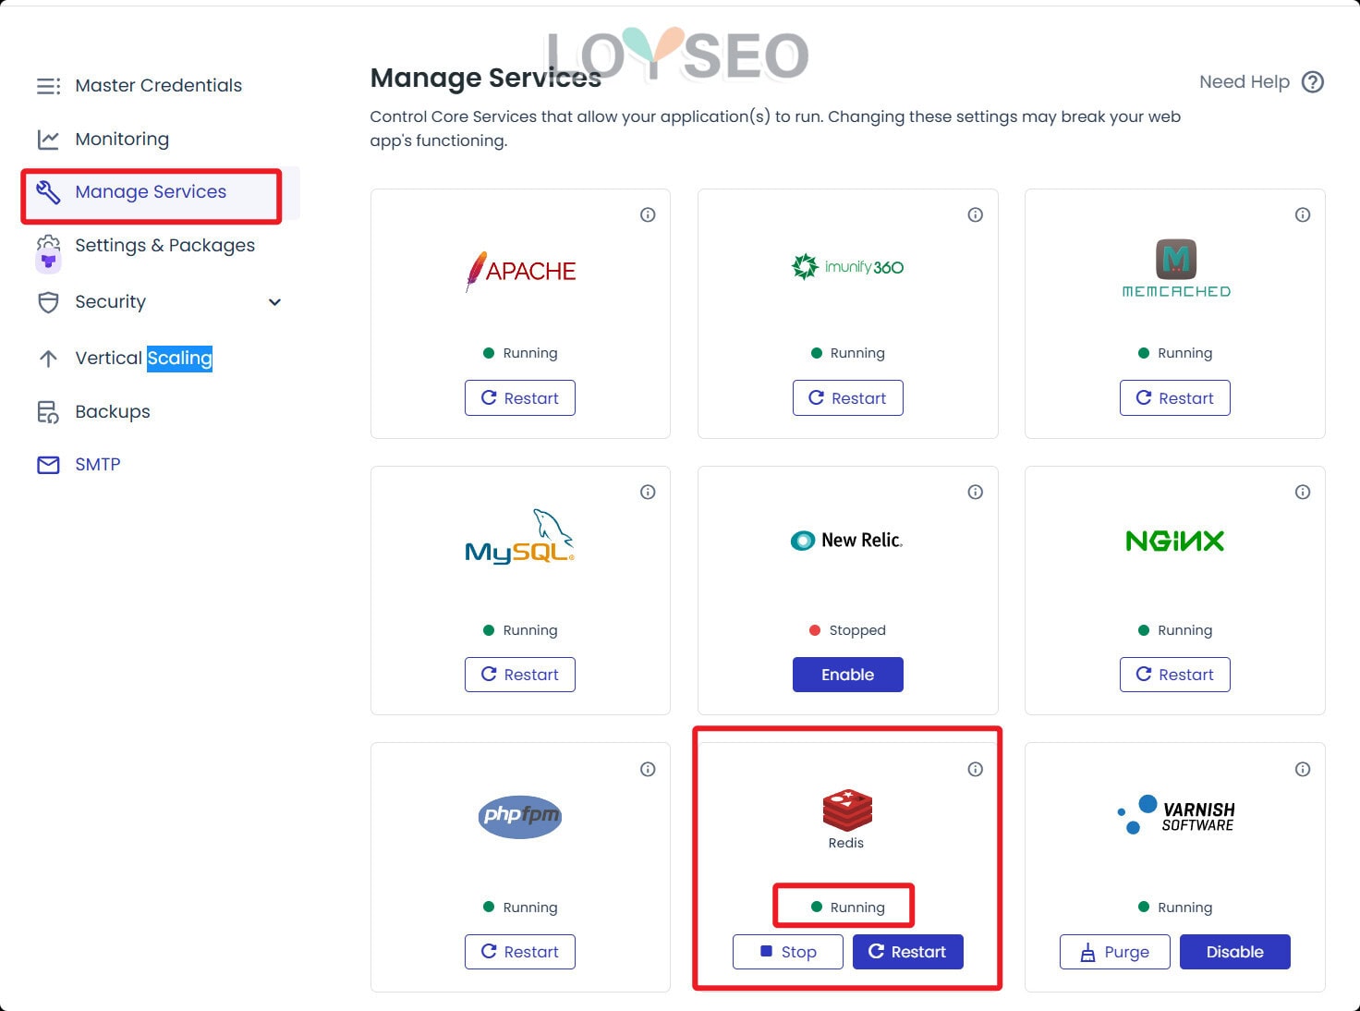Click the Monitoring chart icon
This screenshot has height=1011, width=1360.
click(x=47, y=139)
